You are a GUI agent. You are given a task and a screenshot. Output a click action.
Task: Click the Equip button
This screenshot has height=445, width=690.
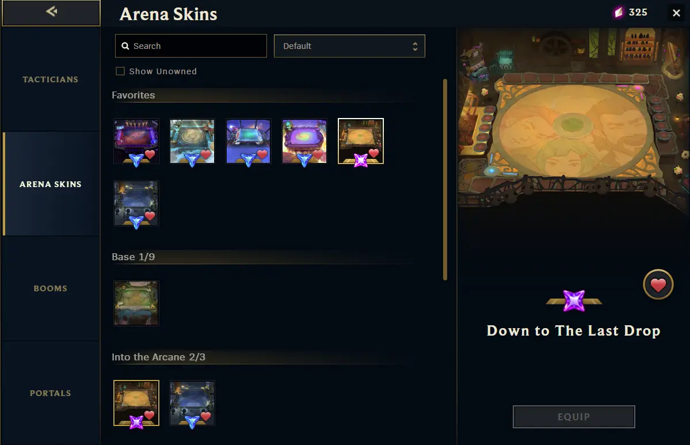click(574, 417)
